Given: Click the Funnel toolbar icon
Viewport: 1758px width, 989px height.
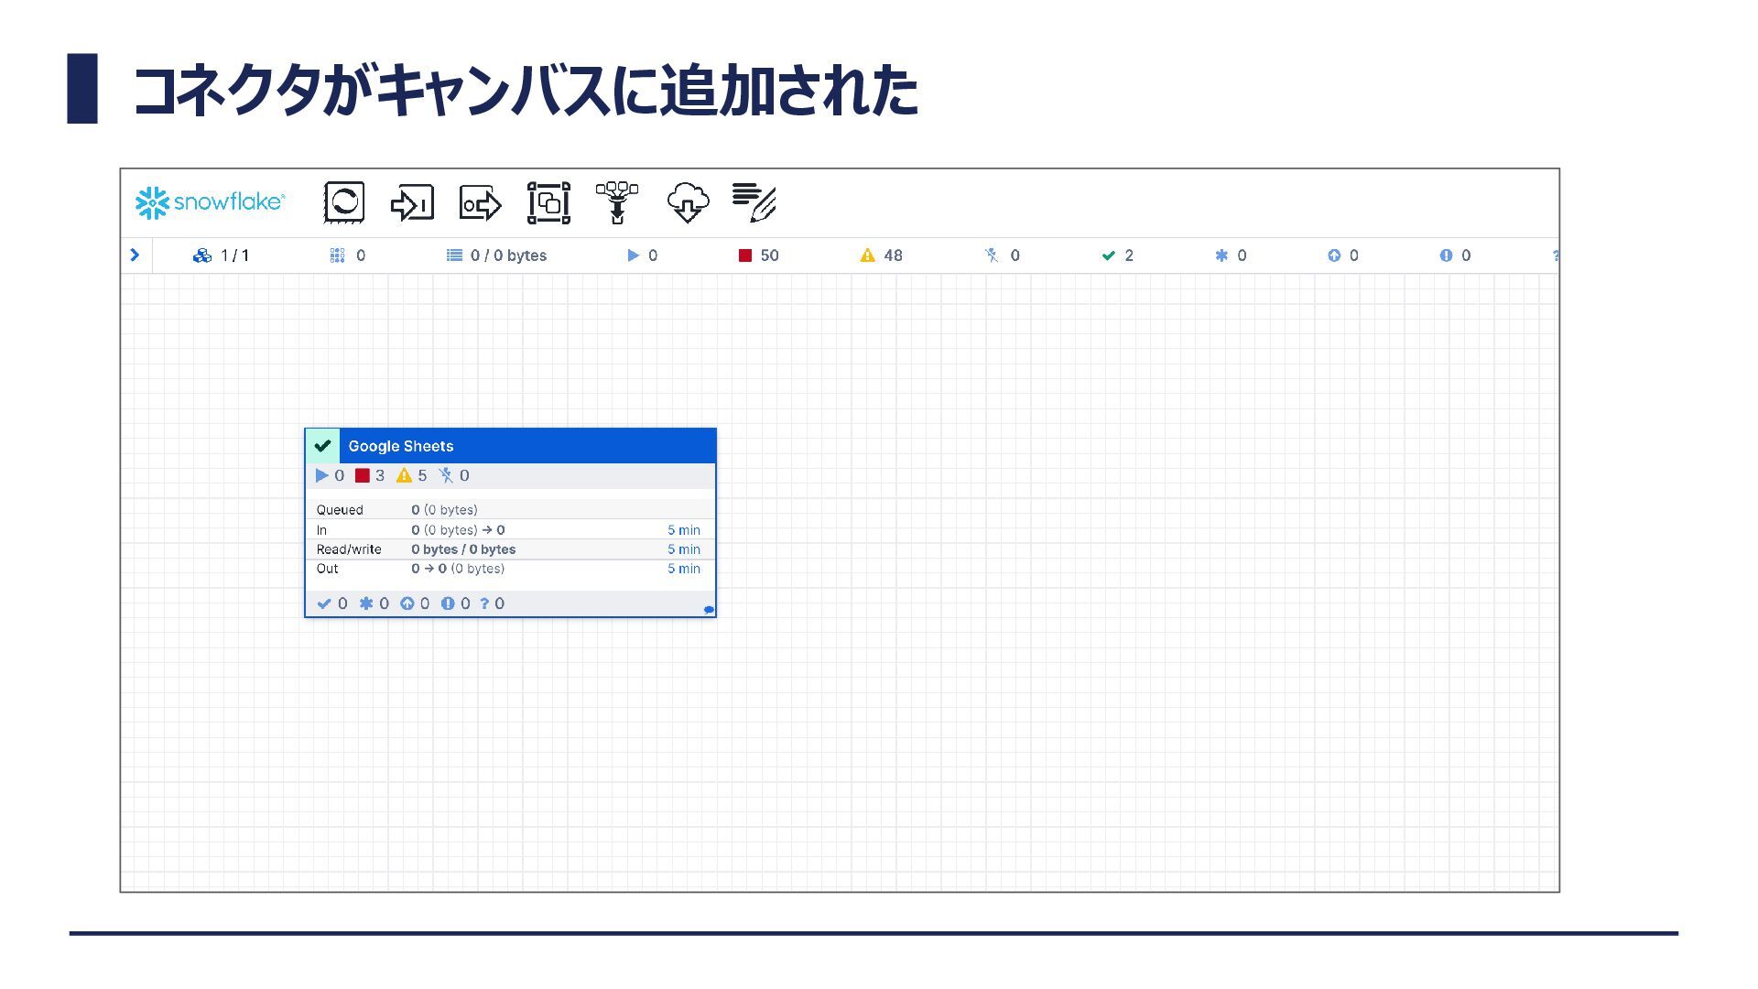Looking at the screenshot, I should [617, 202].
